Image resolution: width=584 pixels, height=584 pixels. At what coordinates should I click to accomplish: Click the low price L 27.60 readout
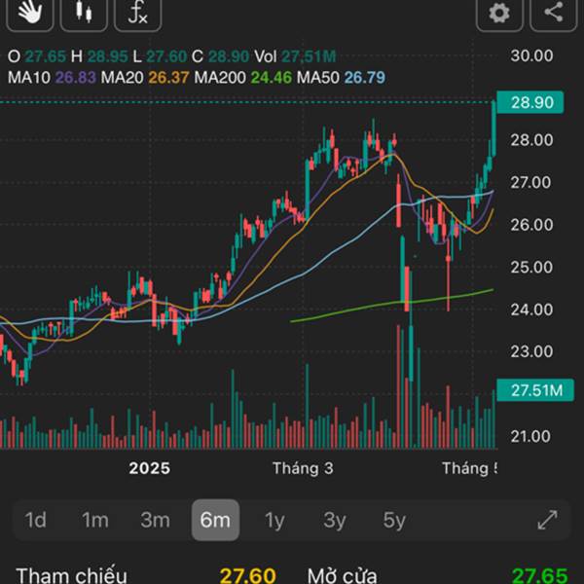[x=160, y=56]
